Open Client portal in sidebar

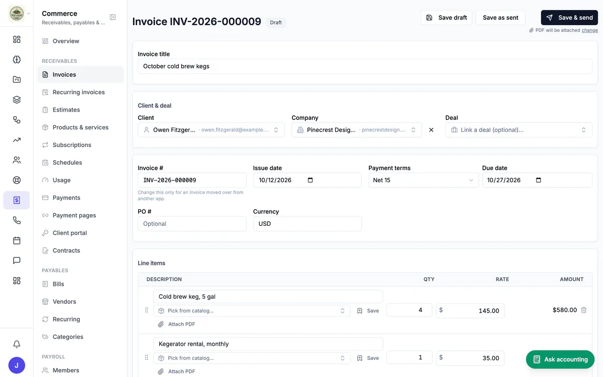(x=80, y=232)
